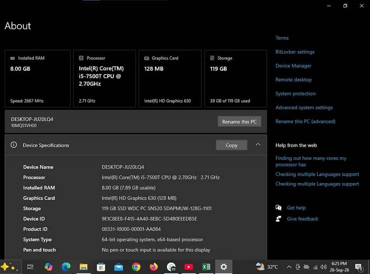Open Rename this PC (advanced)
The image size is (370, 274).
[305, 121]
